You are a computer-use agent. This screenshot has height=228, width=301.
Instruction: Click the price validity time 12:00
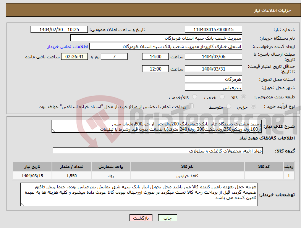(x=155, y=69)
